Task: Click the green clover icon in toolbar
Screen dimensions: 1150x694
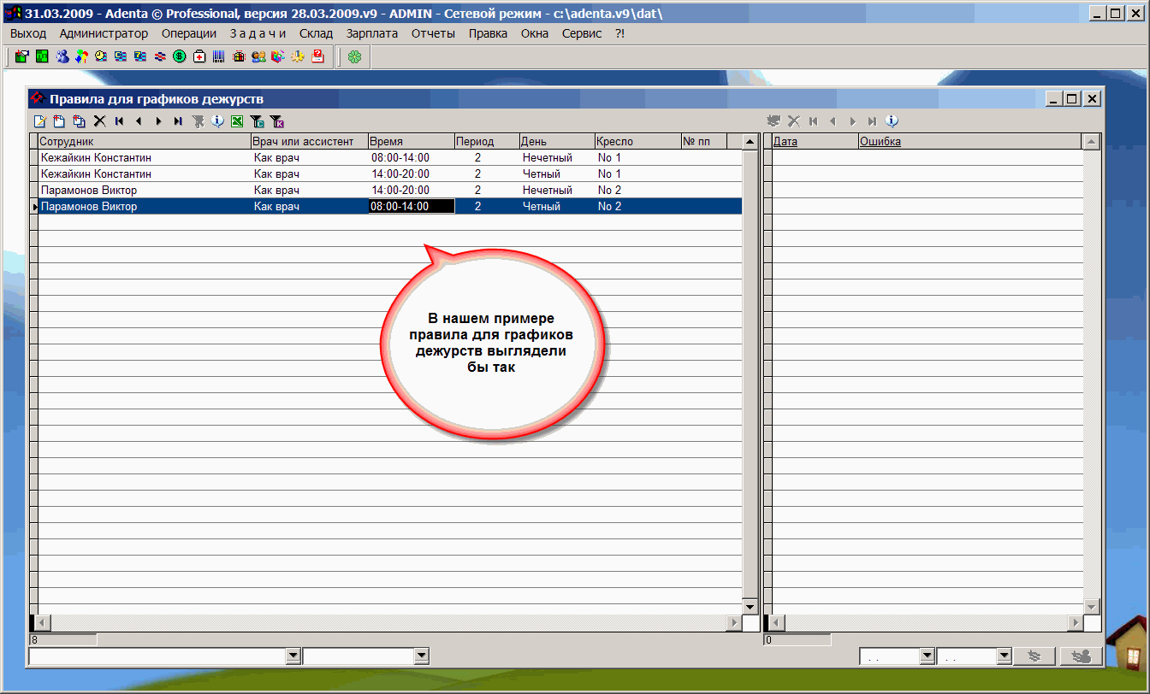Action: [x=354, y=56]
